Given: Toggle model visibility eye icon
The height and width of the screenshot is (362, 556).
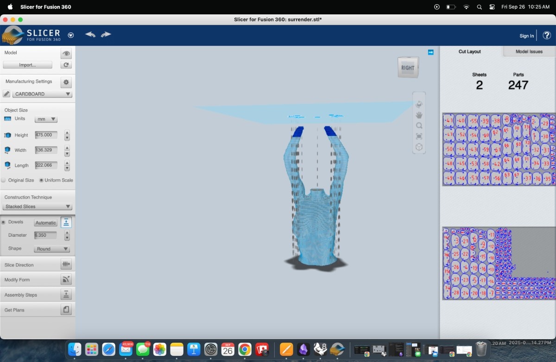Looking at the screenshot, I should (66, 53).
